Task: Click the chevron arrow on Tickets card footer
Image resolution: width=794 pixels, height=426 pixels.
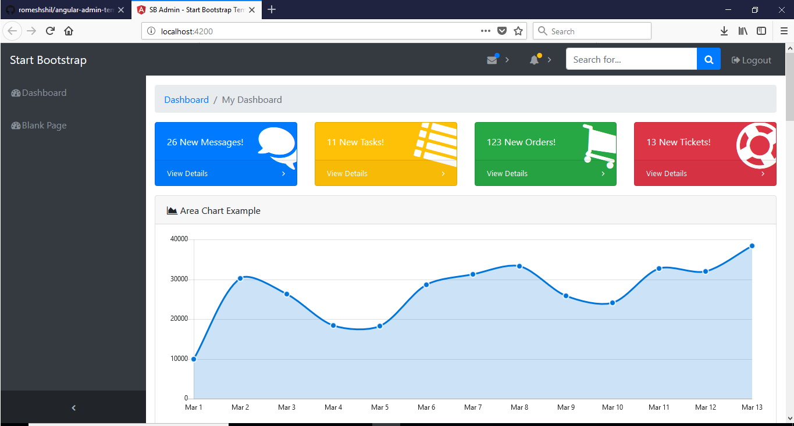Action: coord(763,173)
